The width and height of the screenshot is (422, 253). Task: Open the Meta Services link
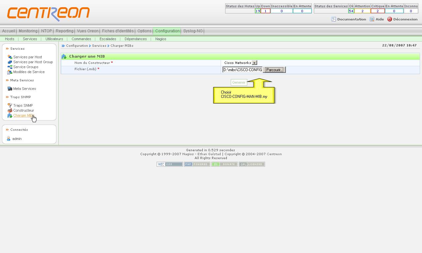point(24,89)
